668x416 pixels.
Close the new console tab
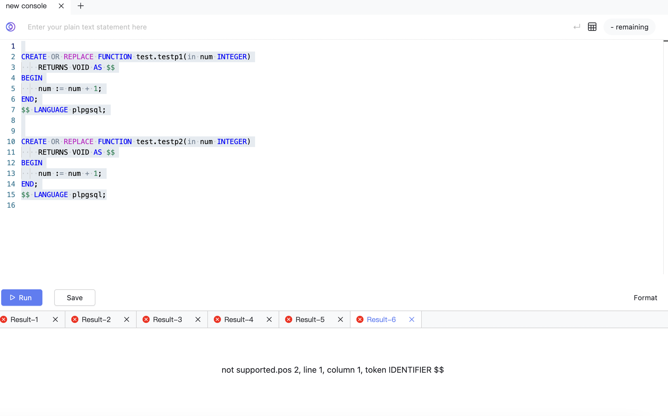pos(61,6)
